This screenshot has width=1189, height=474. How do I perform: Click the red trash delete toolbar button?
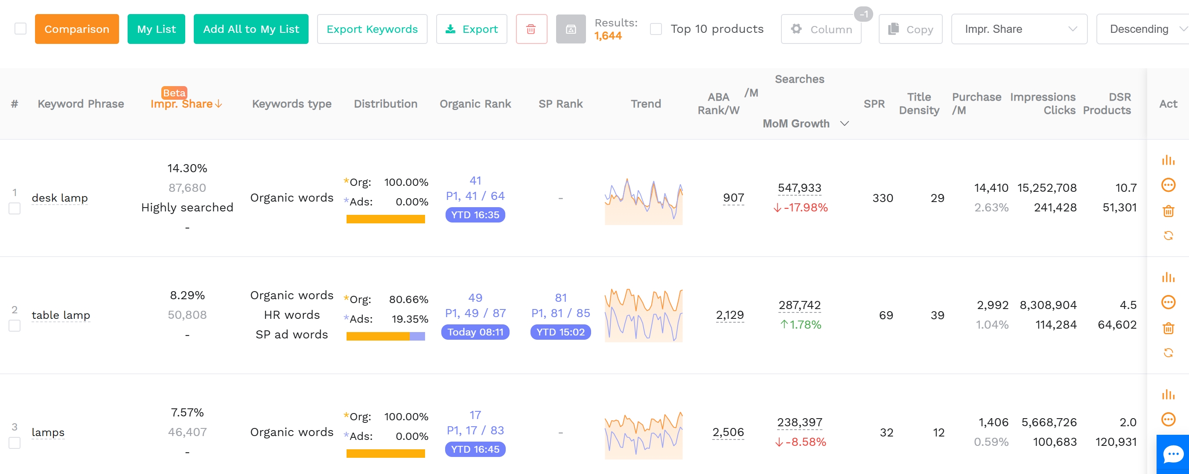tap(531, 29)
